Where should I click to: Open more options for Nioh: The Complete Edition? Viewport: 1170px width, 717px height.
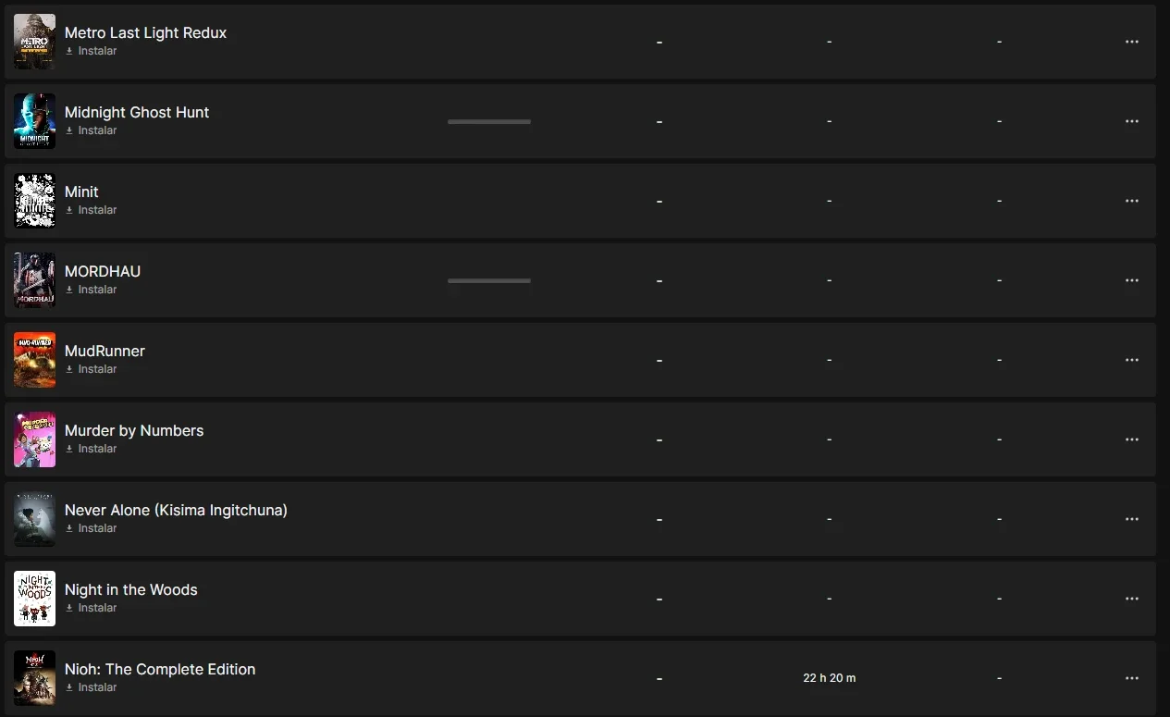(1131, 678)
